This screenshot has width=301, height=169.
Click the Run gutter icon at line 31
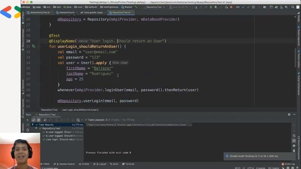click(x=33, y=46)
